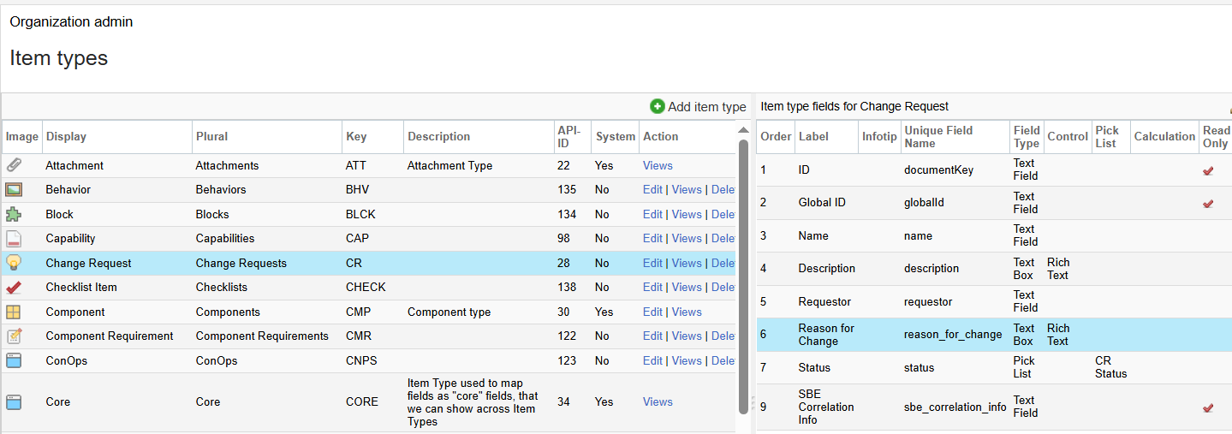The height and width of the screenshot is (434, 1232).
Task: Click the item types list vertical scrollbar
Action: click(743, 274)
